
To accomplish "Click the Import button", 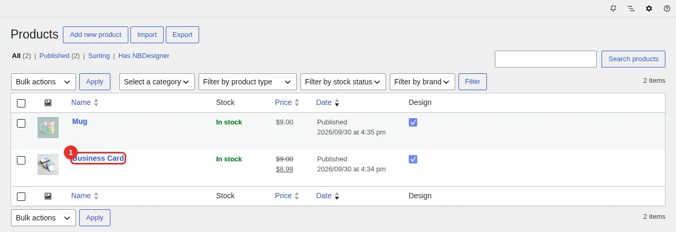I will point(147,35).
